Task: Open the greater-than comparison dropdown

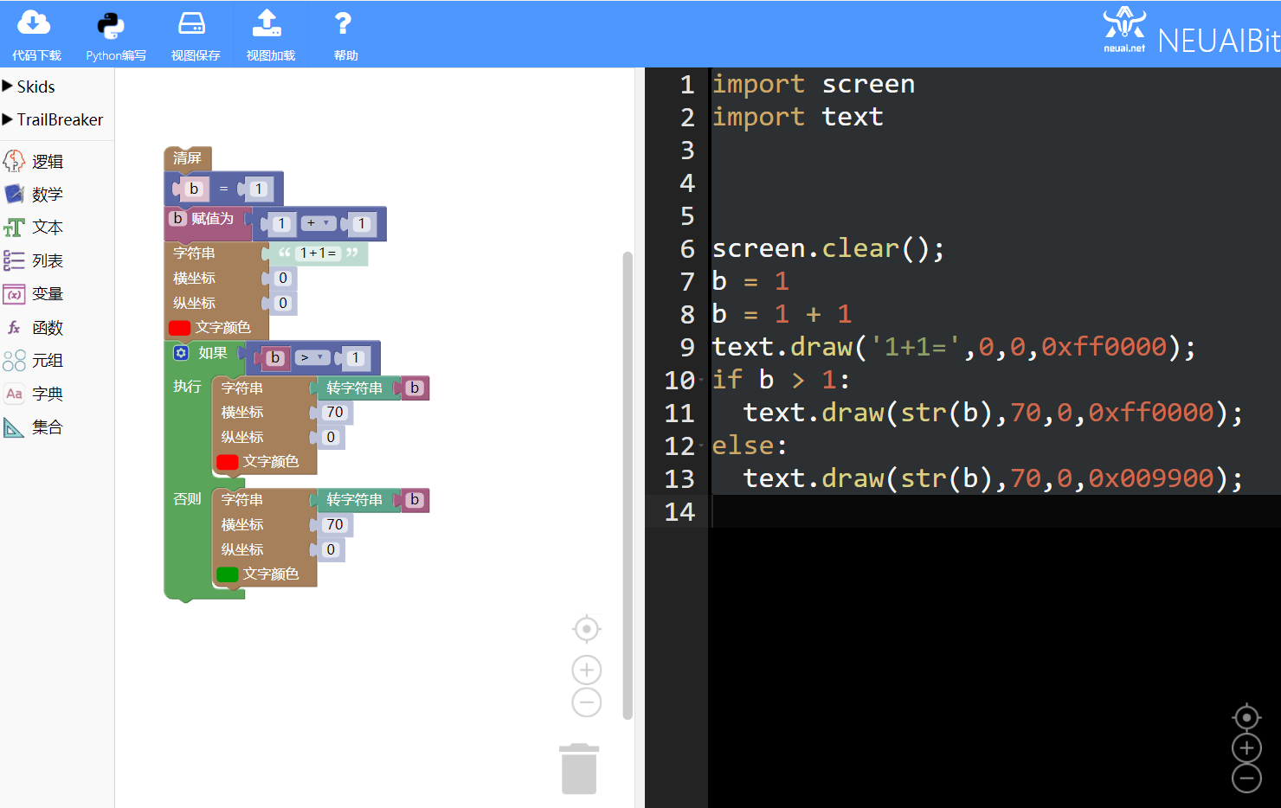Action: pos(312,357)
